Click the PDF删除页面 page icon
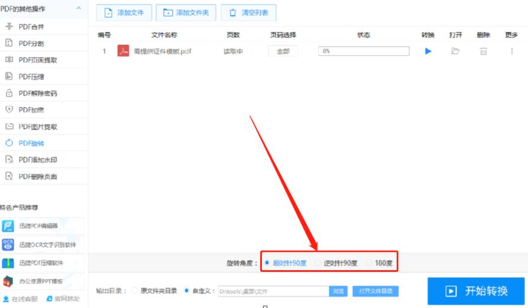This screenshot has height=308, width=528. pos(9,176)
